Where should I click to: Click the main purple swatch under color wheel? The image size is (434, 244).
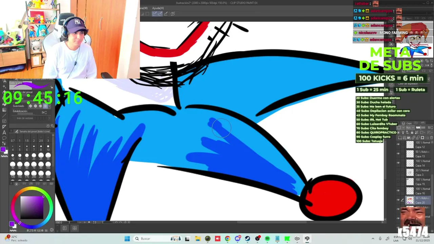coord(12,224)
